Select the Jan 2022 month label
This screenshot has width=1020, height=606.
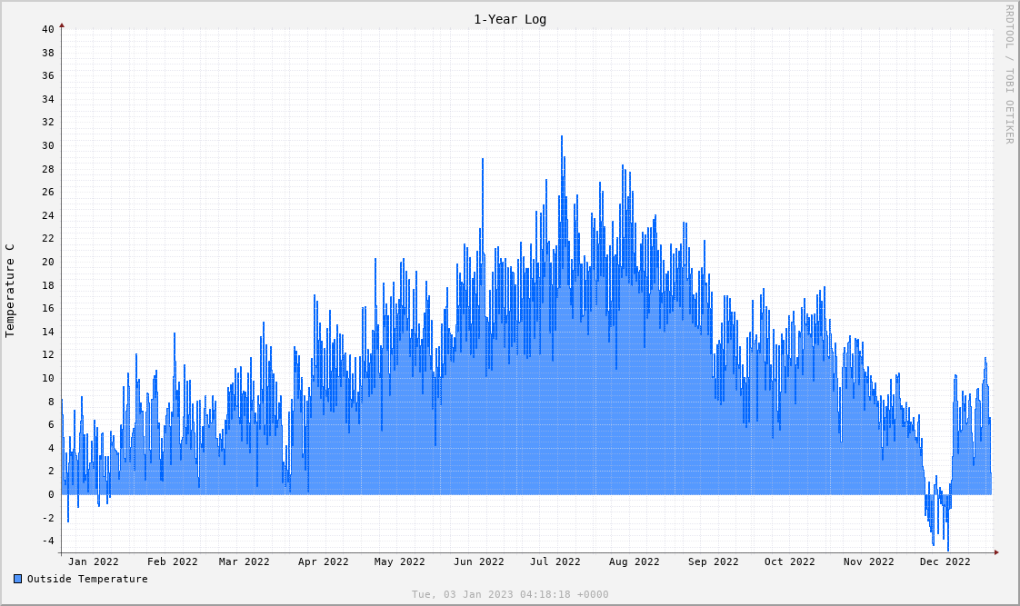point(93,561)
